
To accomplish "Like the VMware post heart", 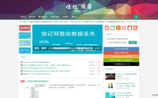I will tap(98, 71).
